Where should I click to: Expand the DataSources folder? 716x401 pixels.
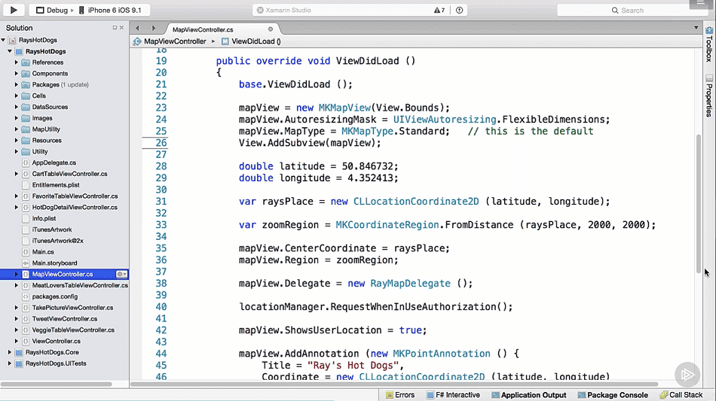(x=17, y=107)
